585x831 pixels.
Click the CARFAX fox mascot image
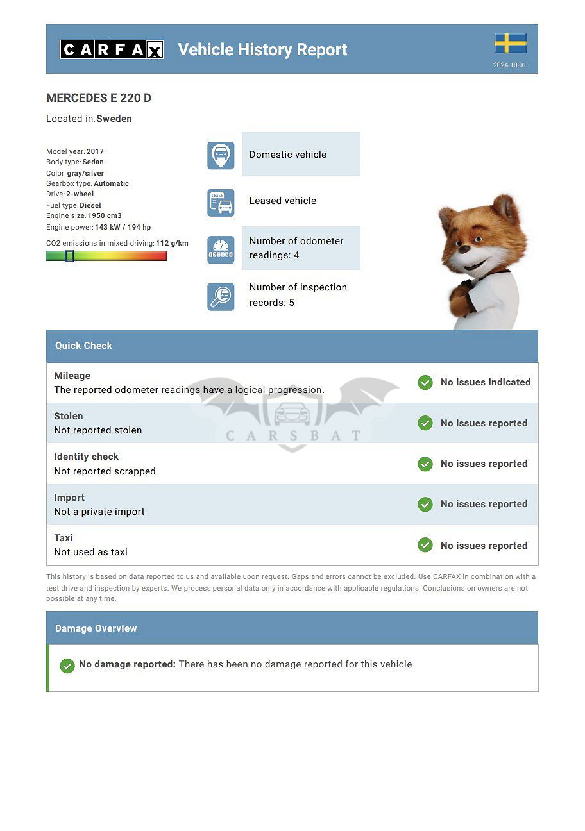(482, 263)
